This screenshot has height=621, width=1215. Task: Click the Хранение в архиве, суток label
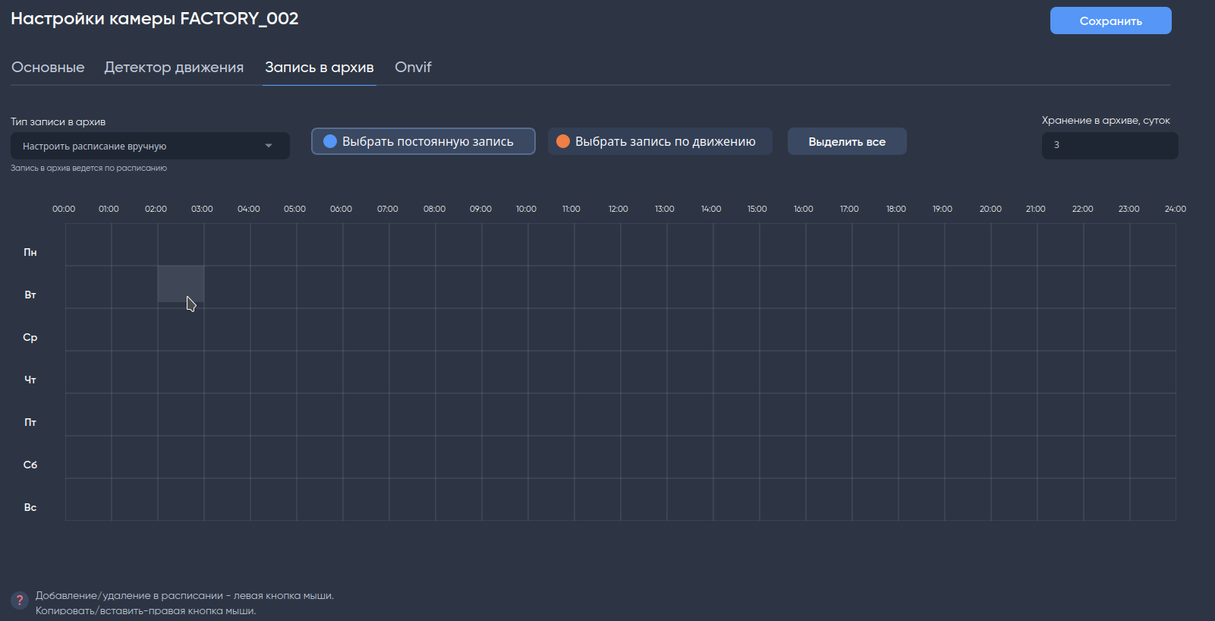[1106, 121]
